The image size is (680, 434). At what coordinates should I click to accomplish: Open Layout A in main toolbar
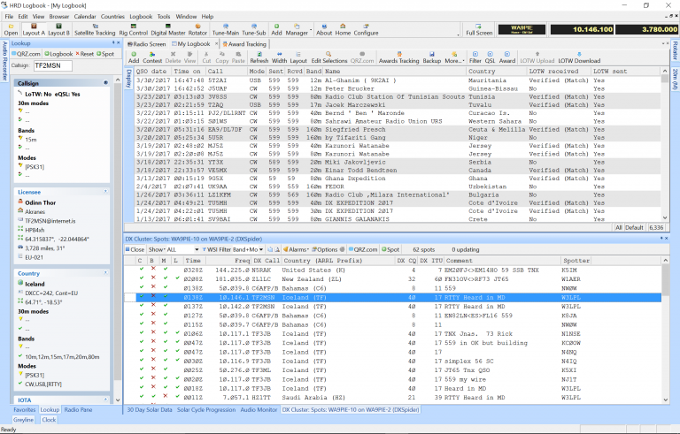[x=34, y=29]
